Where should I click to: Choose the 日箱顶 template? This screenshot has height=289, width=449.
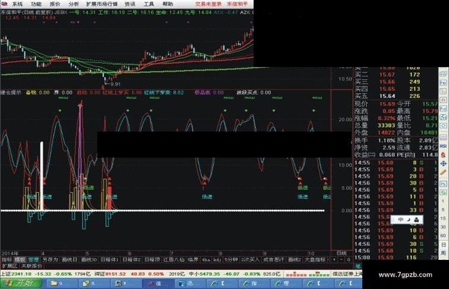[x=152, y=259]
